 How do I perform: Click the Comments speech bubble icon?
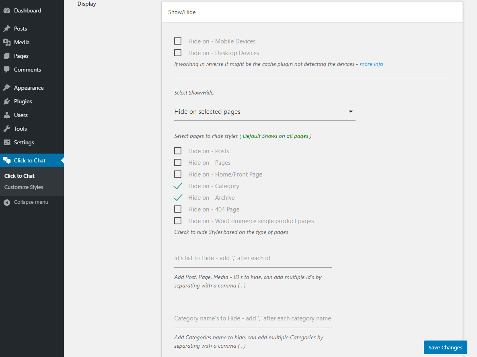tap(7, 70)
